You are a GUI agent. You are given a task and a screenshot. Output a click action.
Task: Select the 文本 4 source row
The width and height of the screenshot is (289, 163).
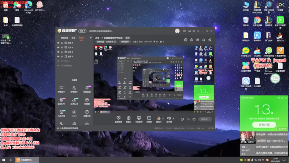74,43
